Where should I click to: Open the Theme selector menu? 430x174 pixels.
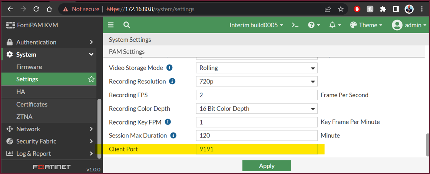pos(366,25)
